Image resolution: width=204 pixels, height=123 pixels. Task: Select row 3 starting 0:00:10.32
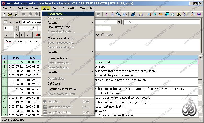[x=100, y=71]
